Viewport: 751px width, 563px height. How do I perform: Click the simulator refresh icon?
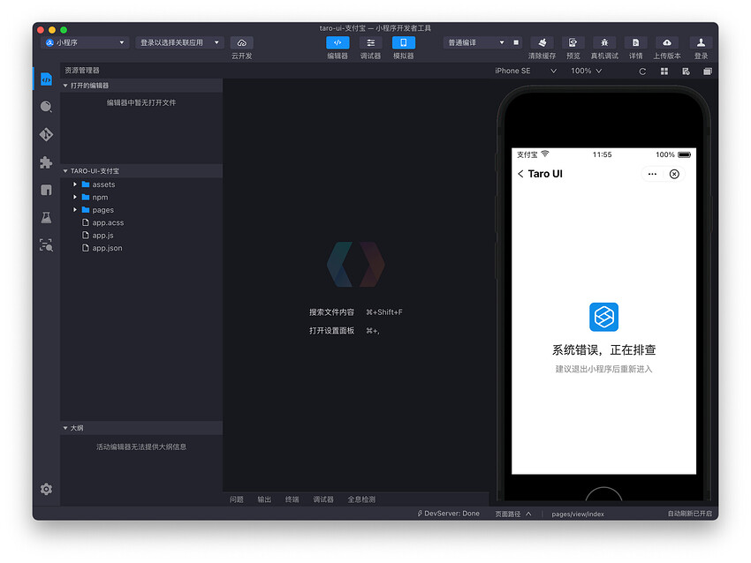click(x=642, y=71)
